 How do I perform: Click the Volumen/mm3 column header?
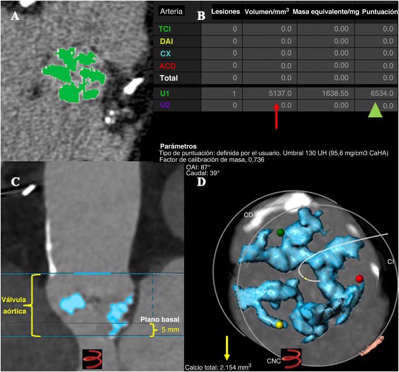[x=267, y=12]
